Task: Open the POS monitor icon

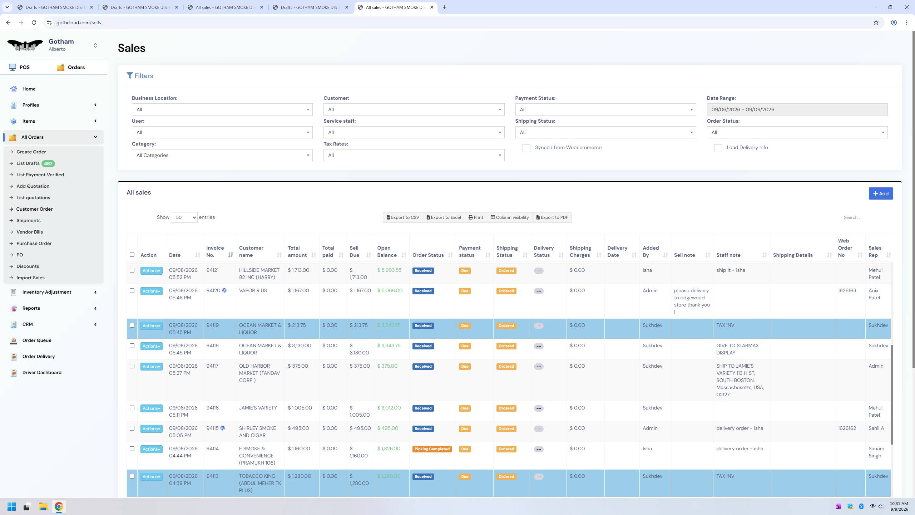Action: (13, 67)
